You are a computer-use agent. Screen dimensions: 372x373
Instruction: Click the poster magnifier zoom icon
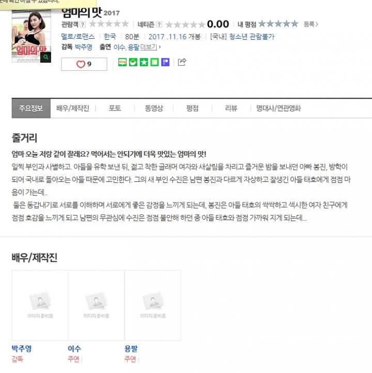(x=45, y=57)
